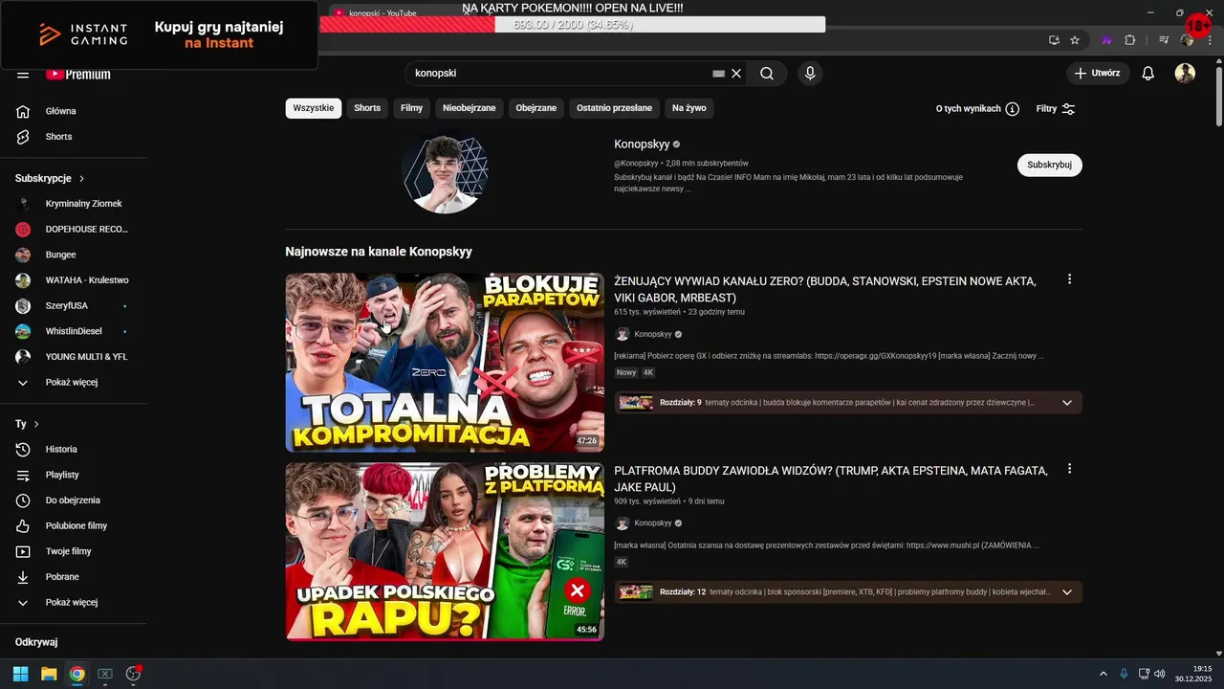Open Chrome media controls icon

coord(1164,40)
